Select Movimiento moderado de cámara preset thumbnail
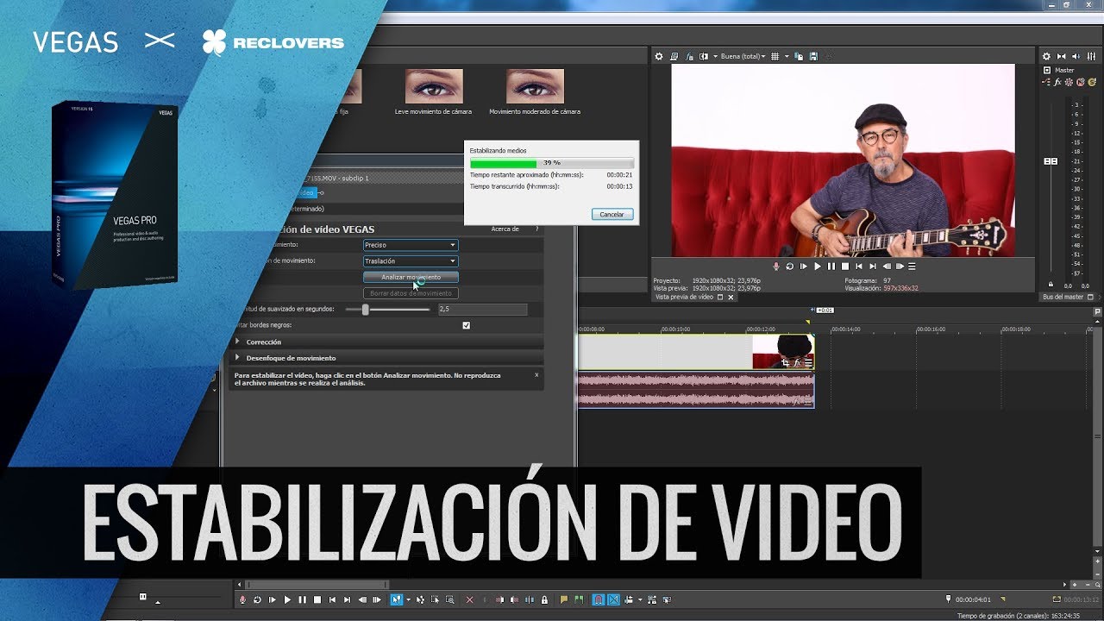The image size is (1104, 621). [535, 86]
